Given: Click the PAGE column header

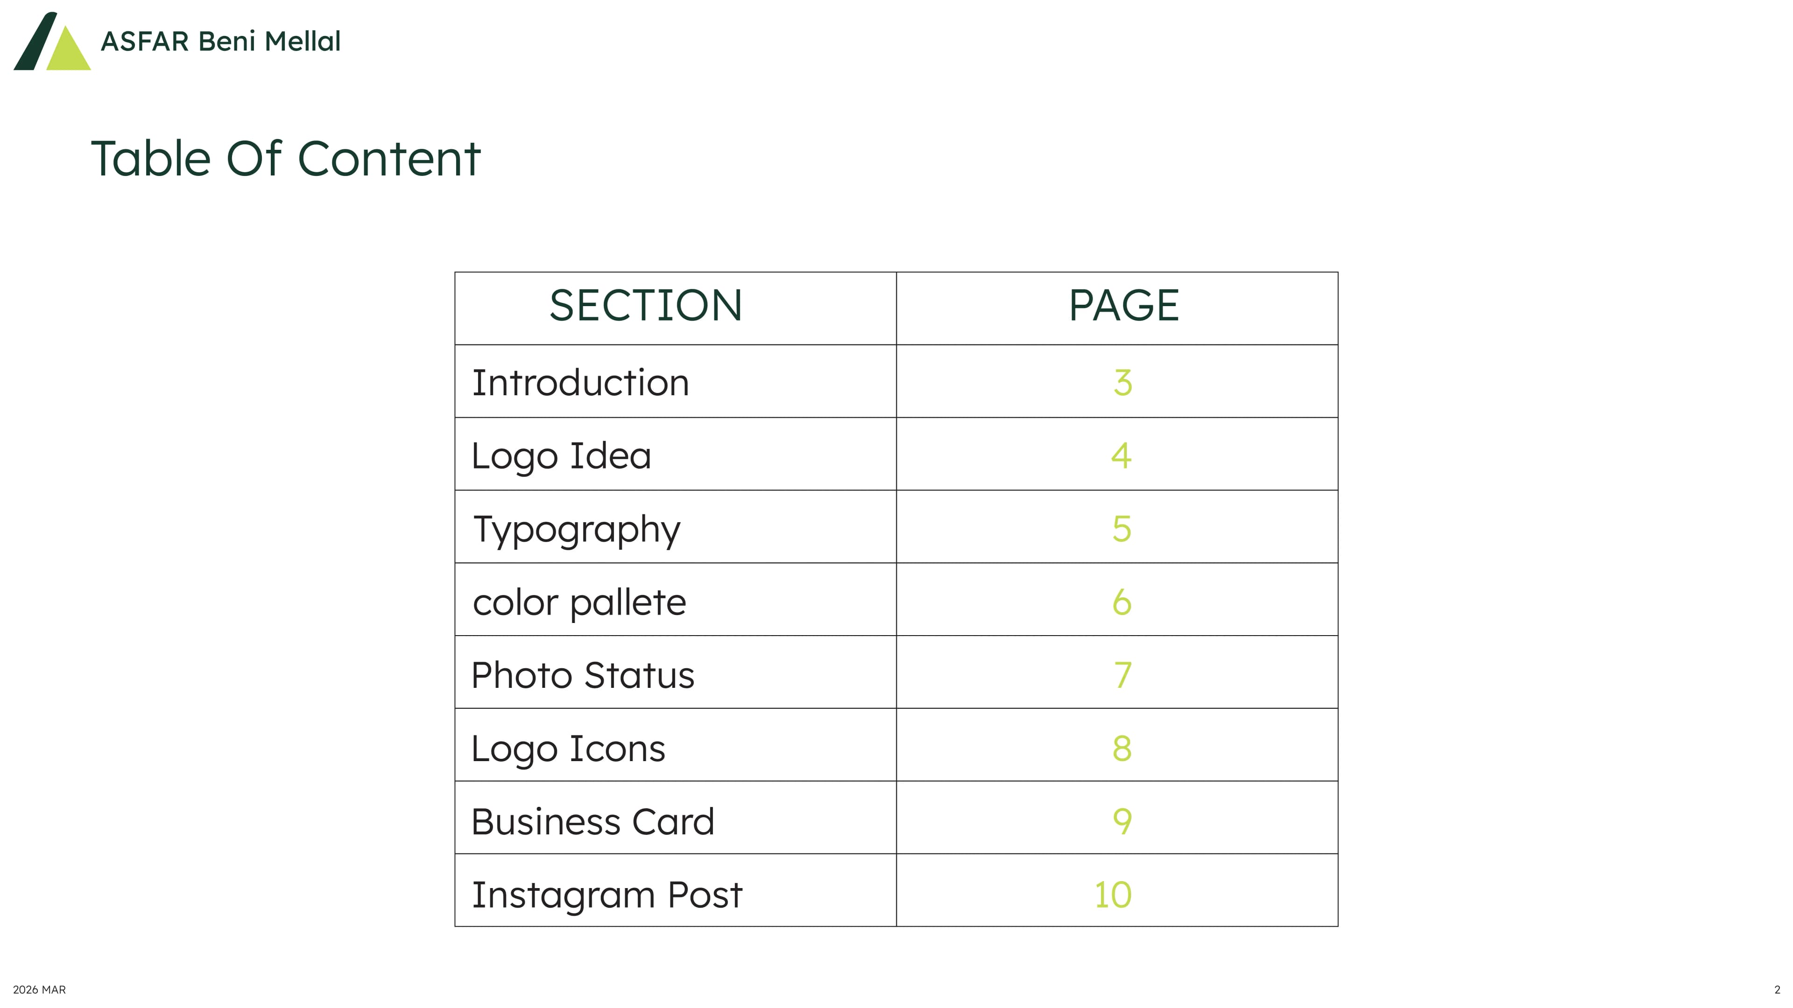Looking at the screenshot, I should click(x=1123, y=305).
